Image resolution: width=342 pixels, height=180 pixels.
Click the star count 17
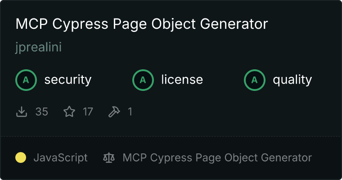tap(88, 112)
